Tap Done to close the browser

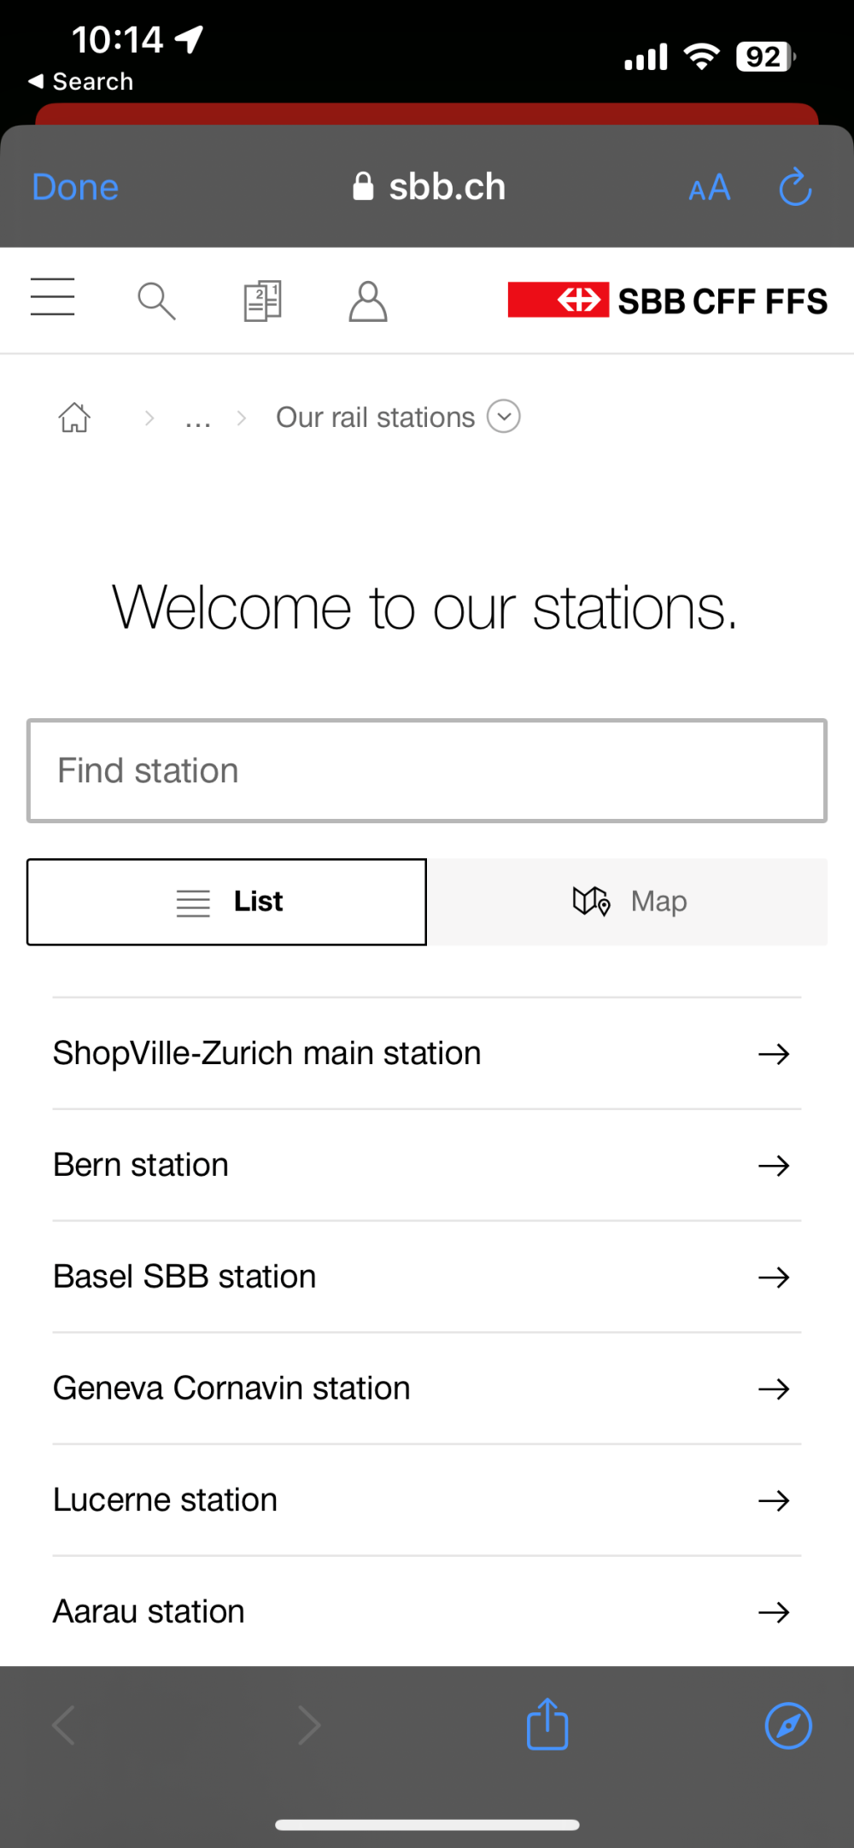75,187
